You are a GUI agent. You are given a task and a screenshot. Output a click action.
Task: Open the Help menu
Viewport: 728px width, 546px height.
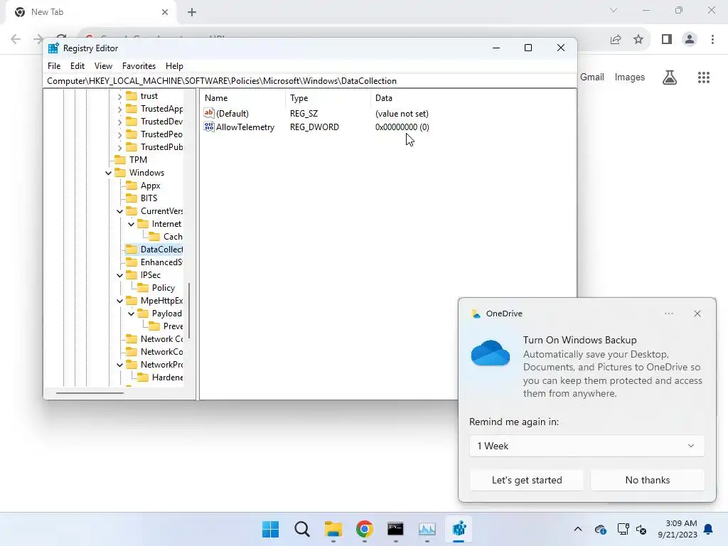coord(175,66)
